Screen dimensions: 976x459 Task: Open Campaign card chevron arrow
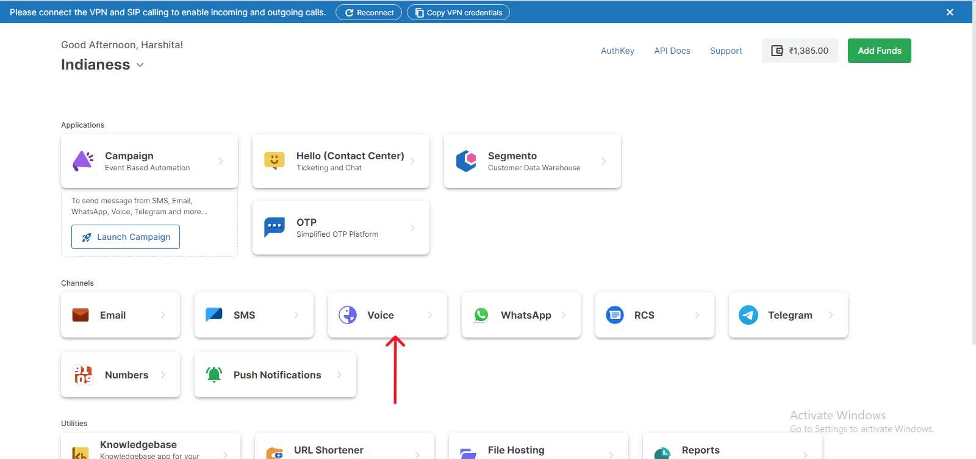click(221, 161)
